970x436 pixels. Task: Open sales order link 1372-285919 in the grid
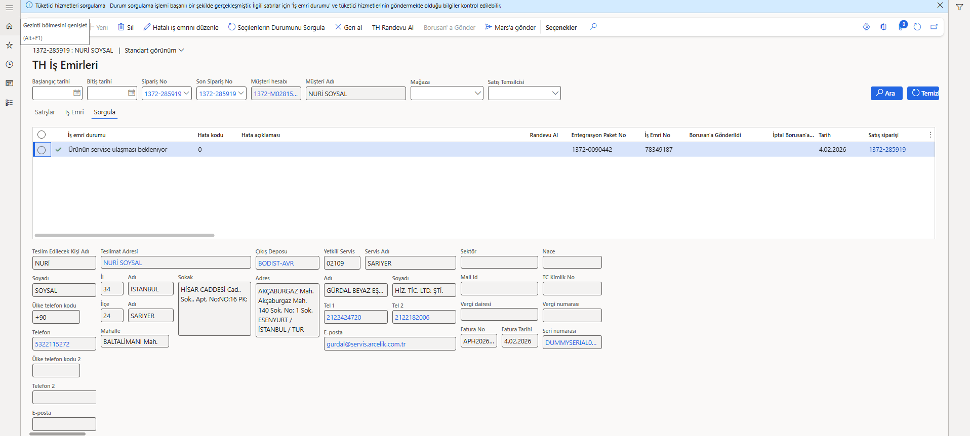click(x=887, y=150)
